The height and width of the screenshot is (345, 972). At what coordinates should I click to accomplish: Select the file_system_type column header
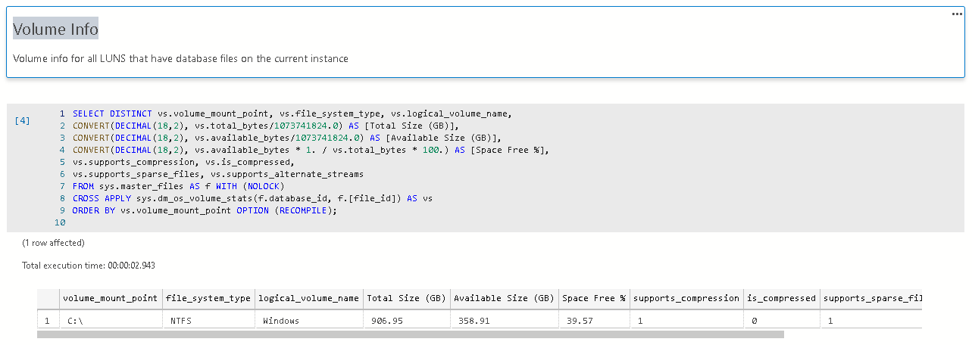tap(208, 298)
